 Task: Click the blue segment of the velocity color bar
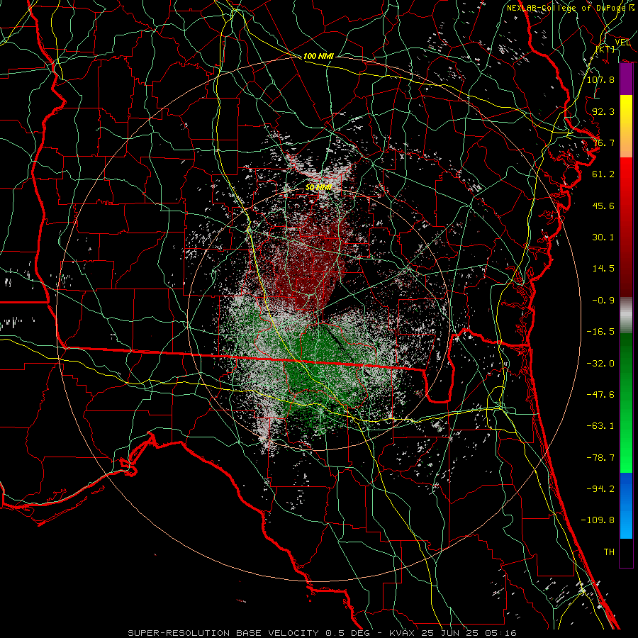tap(626, 505)
